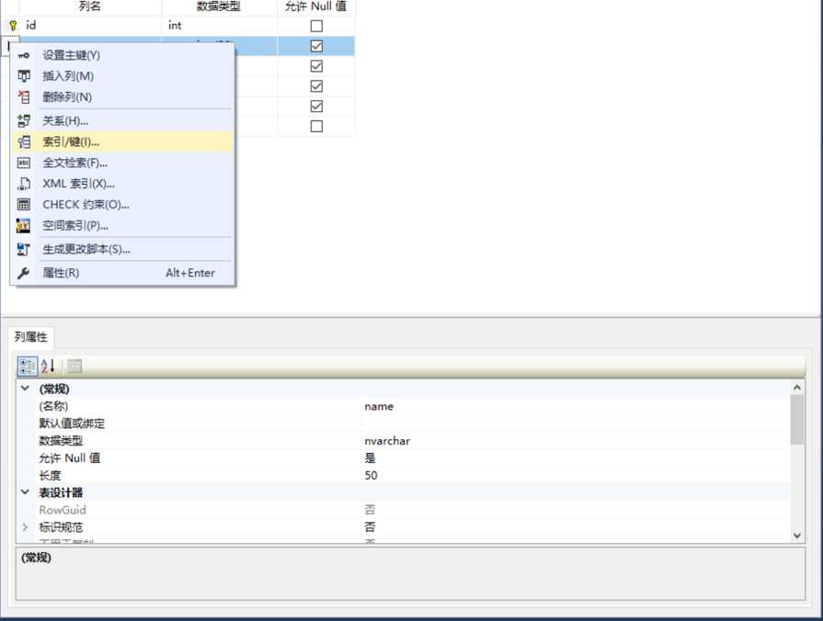Open CHECK 约束(O)... entry

pyautogui.click(x=121, y=205)
